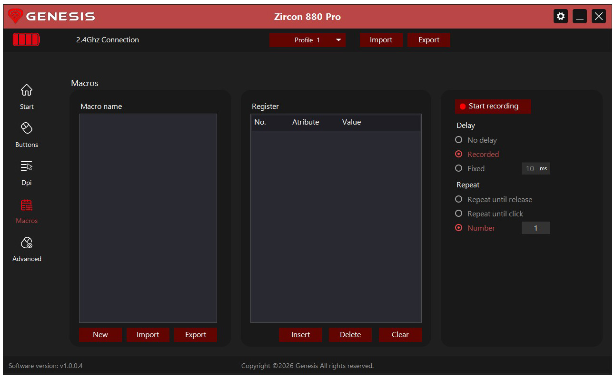Click the Software version v1.0.0.4 text
The image size is (615, 379).
(46, 366)
